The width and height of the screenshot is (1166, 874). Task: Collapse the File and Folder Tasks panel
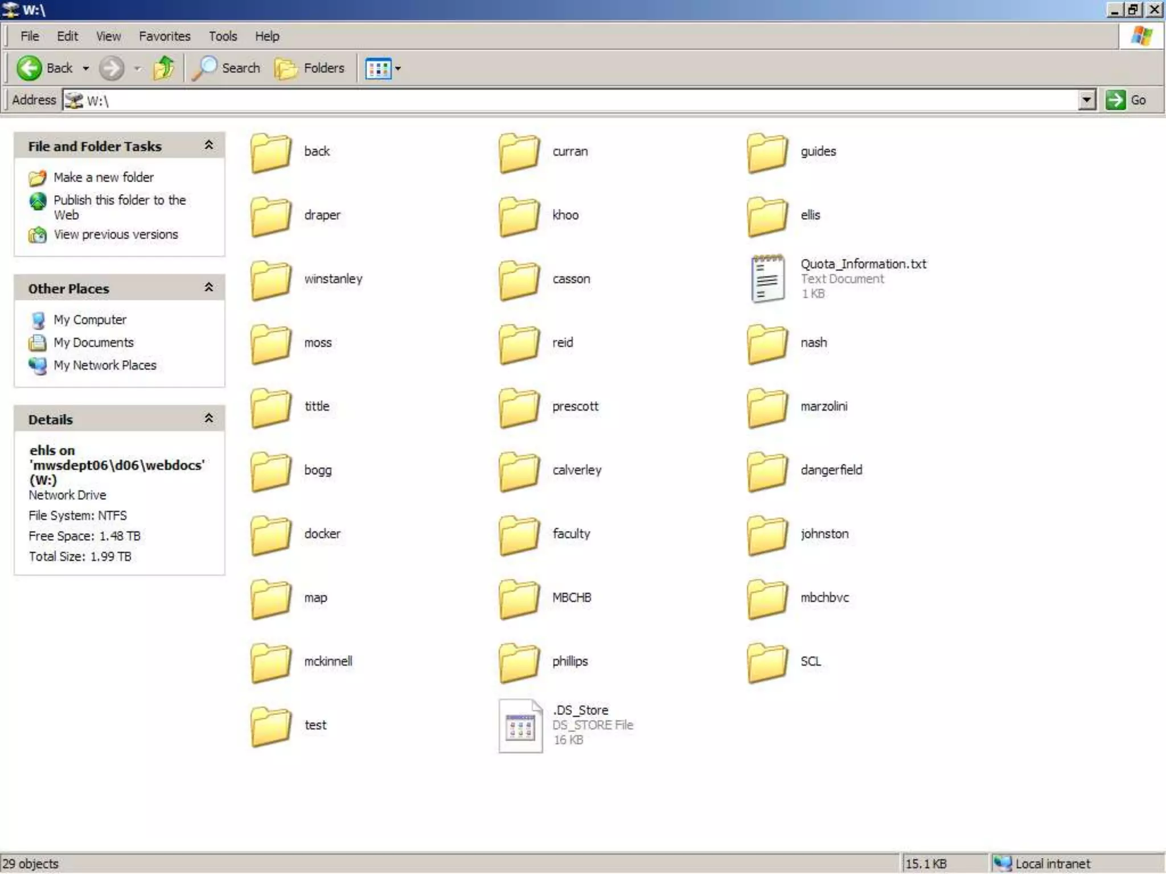(x=209, y=146)
